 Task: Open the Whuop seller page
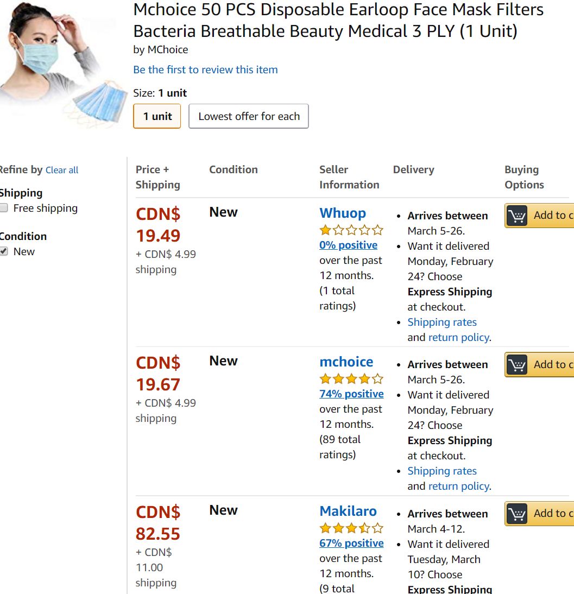tap(343, 213)
